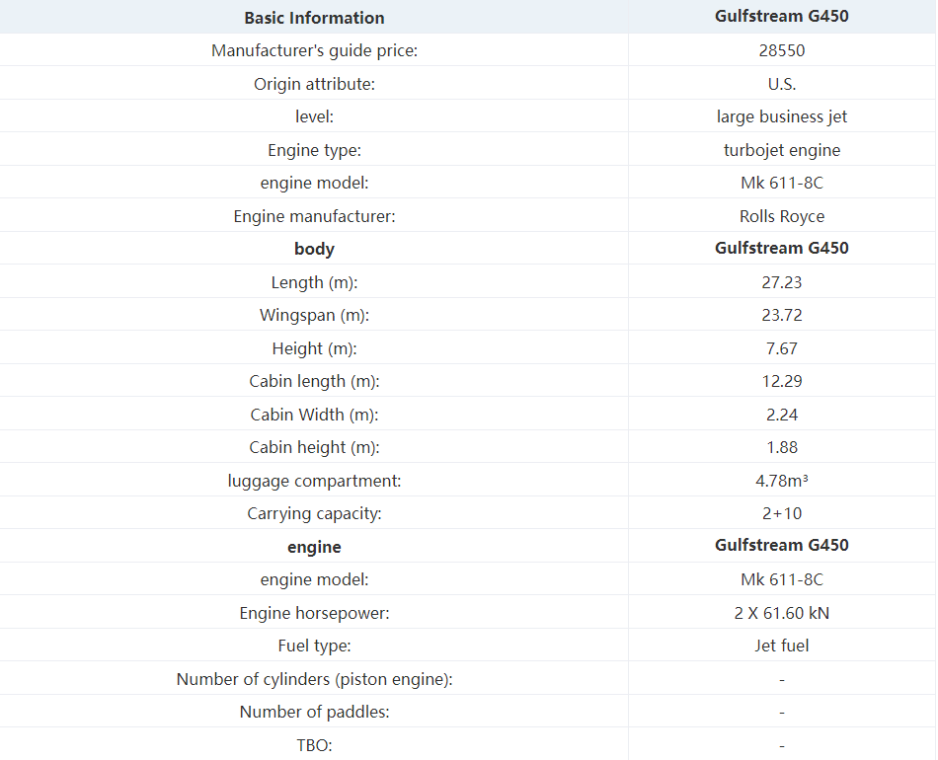Select the 2+10 carrying capacity value
This screenshot has height=760, width=938.
pos(781,513)
